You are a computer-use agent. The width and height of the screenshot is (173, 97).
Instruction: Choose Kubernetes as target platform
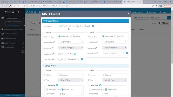(x=103, y=36)
